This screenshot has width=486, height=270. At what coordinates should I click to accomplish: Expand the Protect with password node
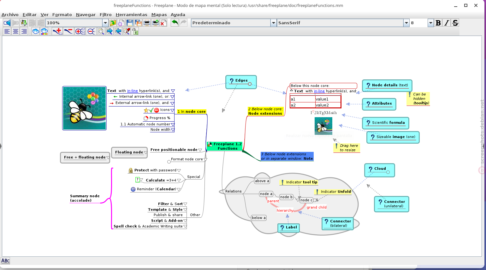coord(179,170)
